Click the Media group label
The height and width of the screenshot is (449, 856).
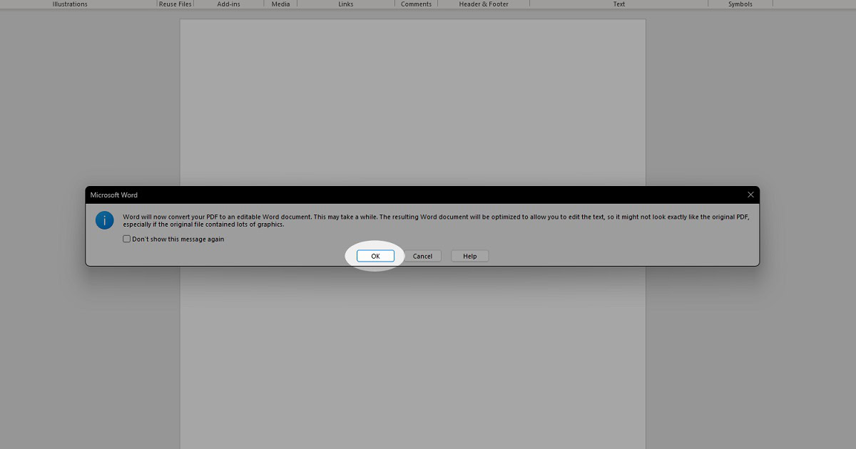[280, 4]
